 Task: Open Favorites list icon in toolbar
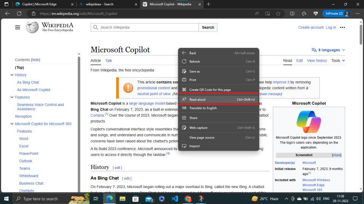pyautogui.click(x=304, y=14)
